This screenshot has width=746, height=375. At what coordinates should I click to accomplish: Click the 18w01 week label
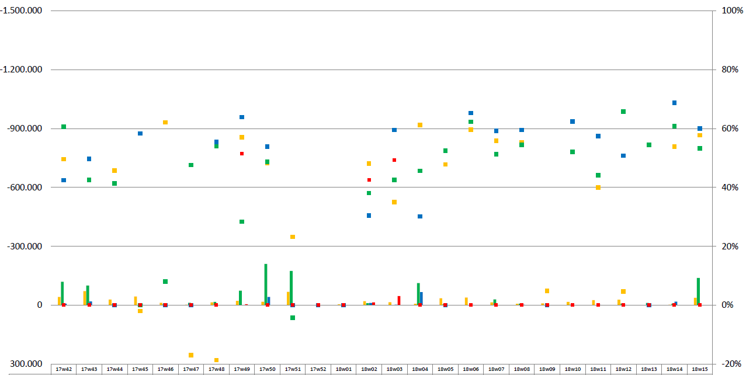(343, 369)
